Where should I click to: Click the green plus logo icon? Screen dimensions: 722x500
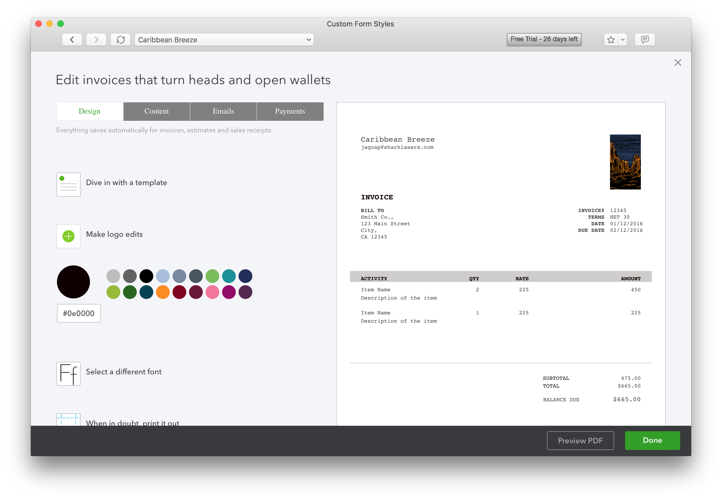click(x=68, y=236)
